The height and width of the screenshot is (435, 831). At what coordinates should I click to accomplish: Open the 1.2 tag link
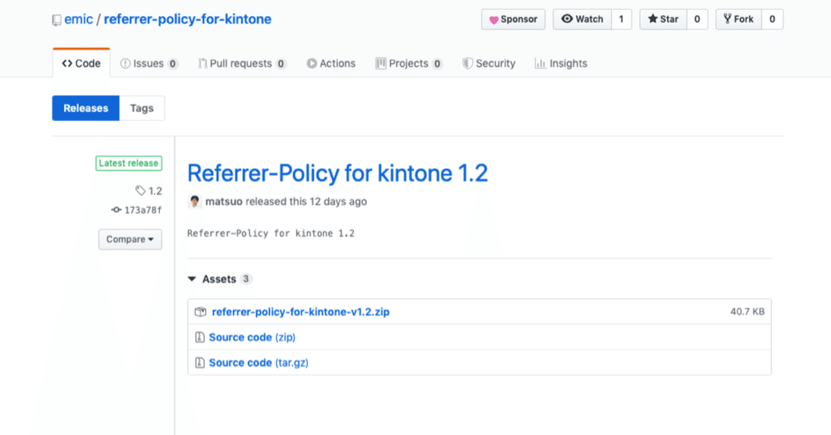pyautogui.click(x=149, y=190)
